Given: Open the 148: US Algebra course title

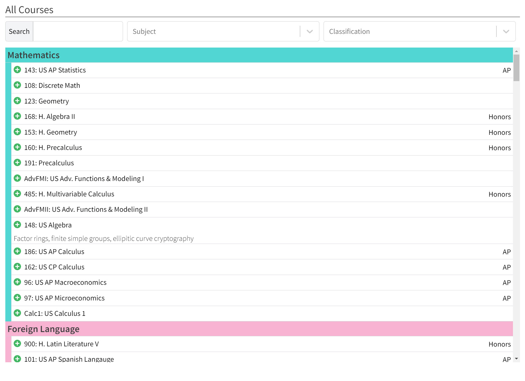Looking at the screenshot, I should pyautogui.click(x=48, y=225).
